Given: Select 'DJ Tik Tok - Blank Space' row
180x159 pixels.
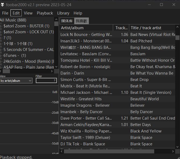Looking at the screenshot, I should pyautogui.click(x=117, y=144).
